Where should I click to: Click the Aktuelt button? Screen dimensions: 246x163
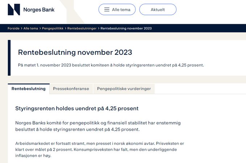point(158,9)
